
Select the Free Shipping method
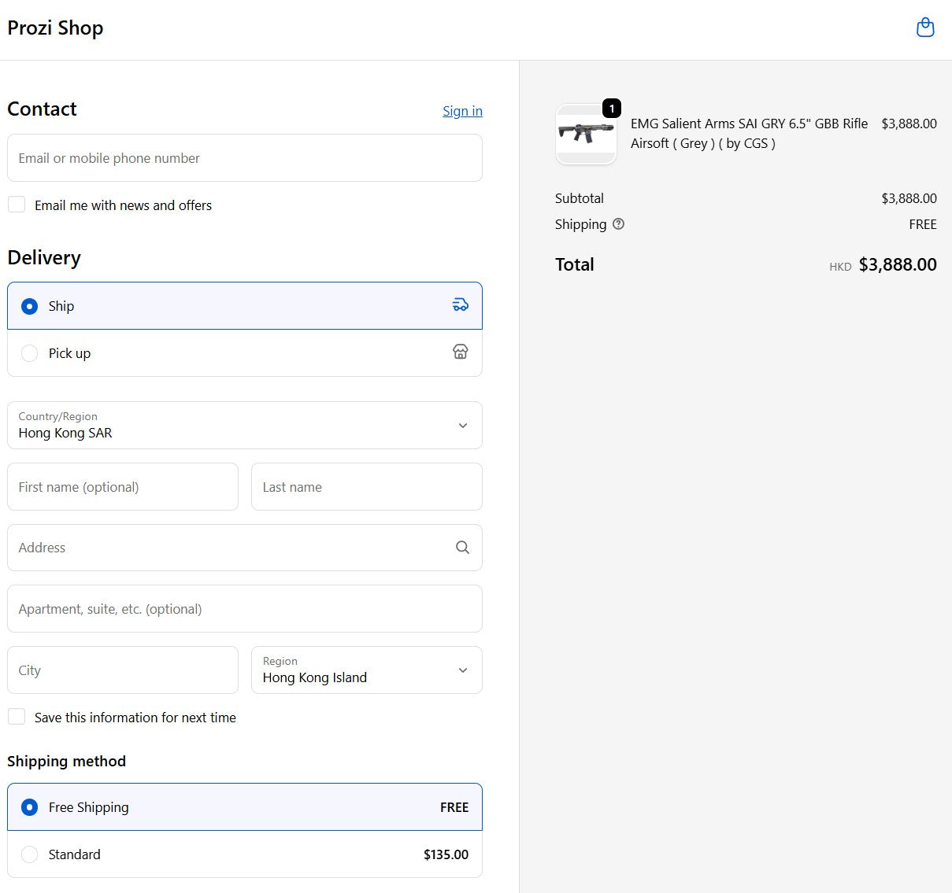[30, 807]
